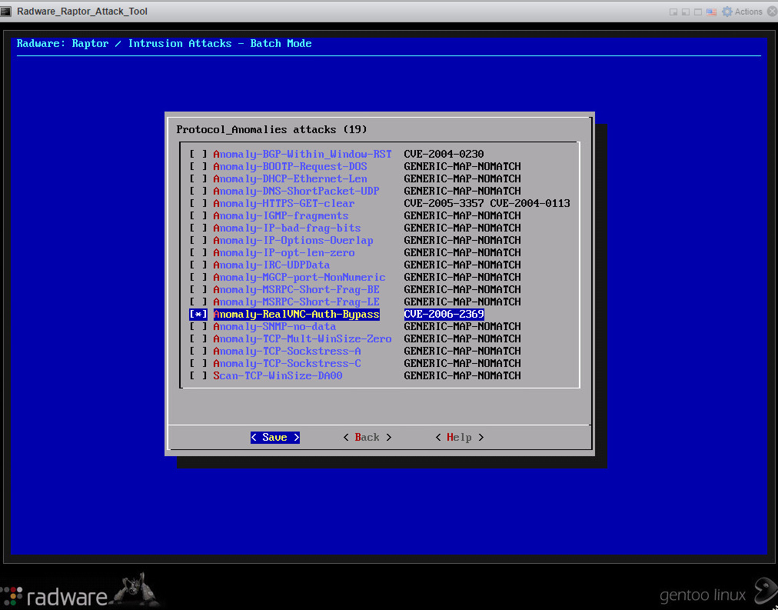Click the US flag keyboard layout icon
Viewport: 778px width, 610px height.
tap(712, 12)
